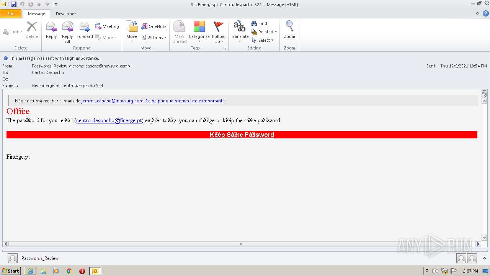The width and height of the screenshot is (490, 276).
Task: Open Opera from taskbar
Action: pyautogui.click(x=82, y=271)
